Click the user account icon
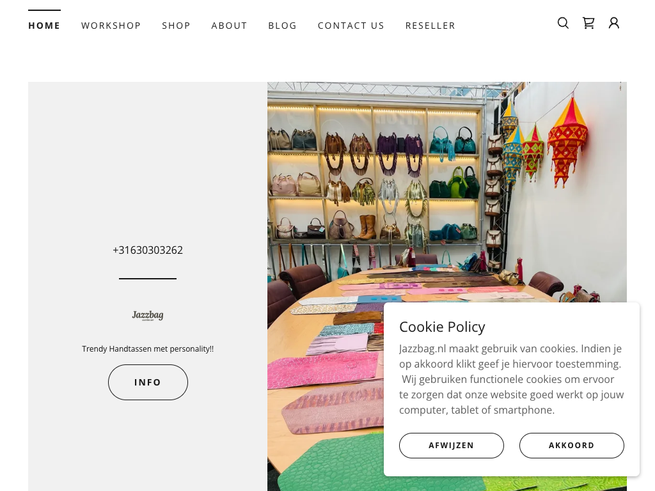The image size is (655, 491). [613, 23]
